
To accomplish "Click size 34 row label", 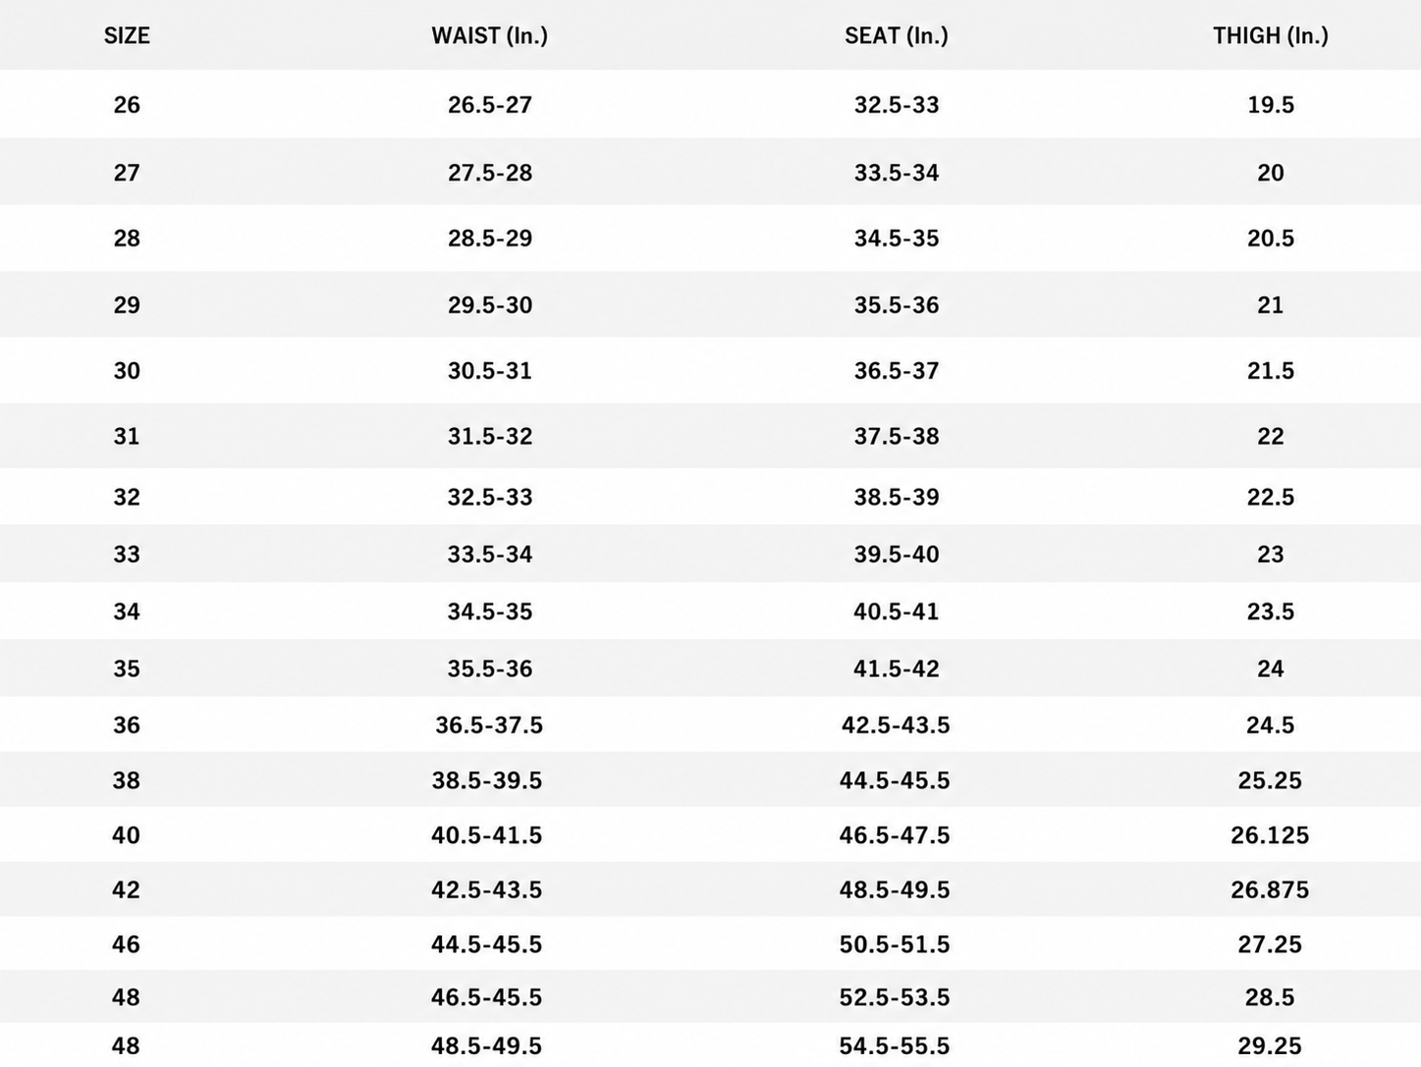I will click(x=127, y=613).
